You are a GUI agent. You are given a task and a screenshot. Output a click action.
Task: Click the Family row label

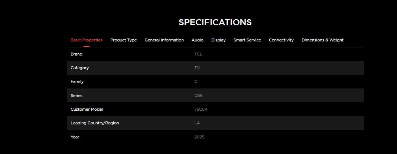tap(77, 81)
